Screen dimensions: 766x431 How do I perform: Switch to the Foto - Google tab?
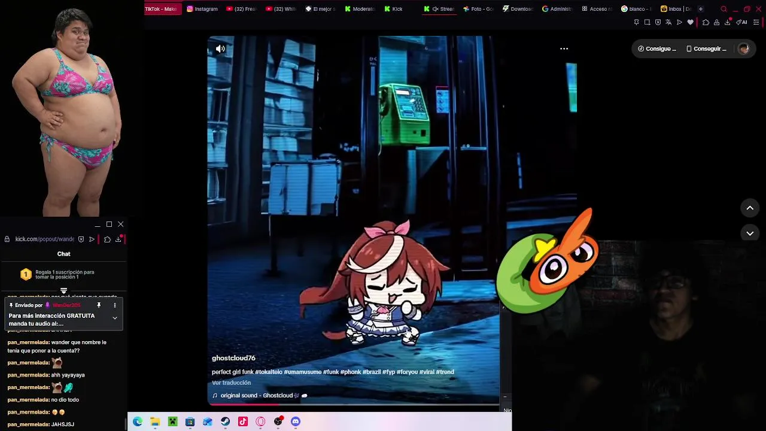pos(479,9)
